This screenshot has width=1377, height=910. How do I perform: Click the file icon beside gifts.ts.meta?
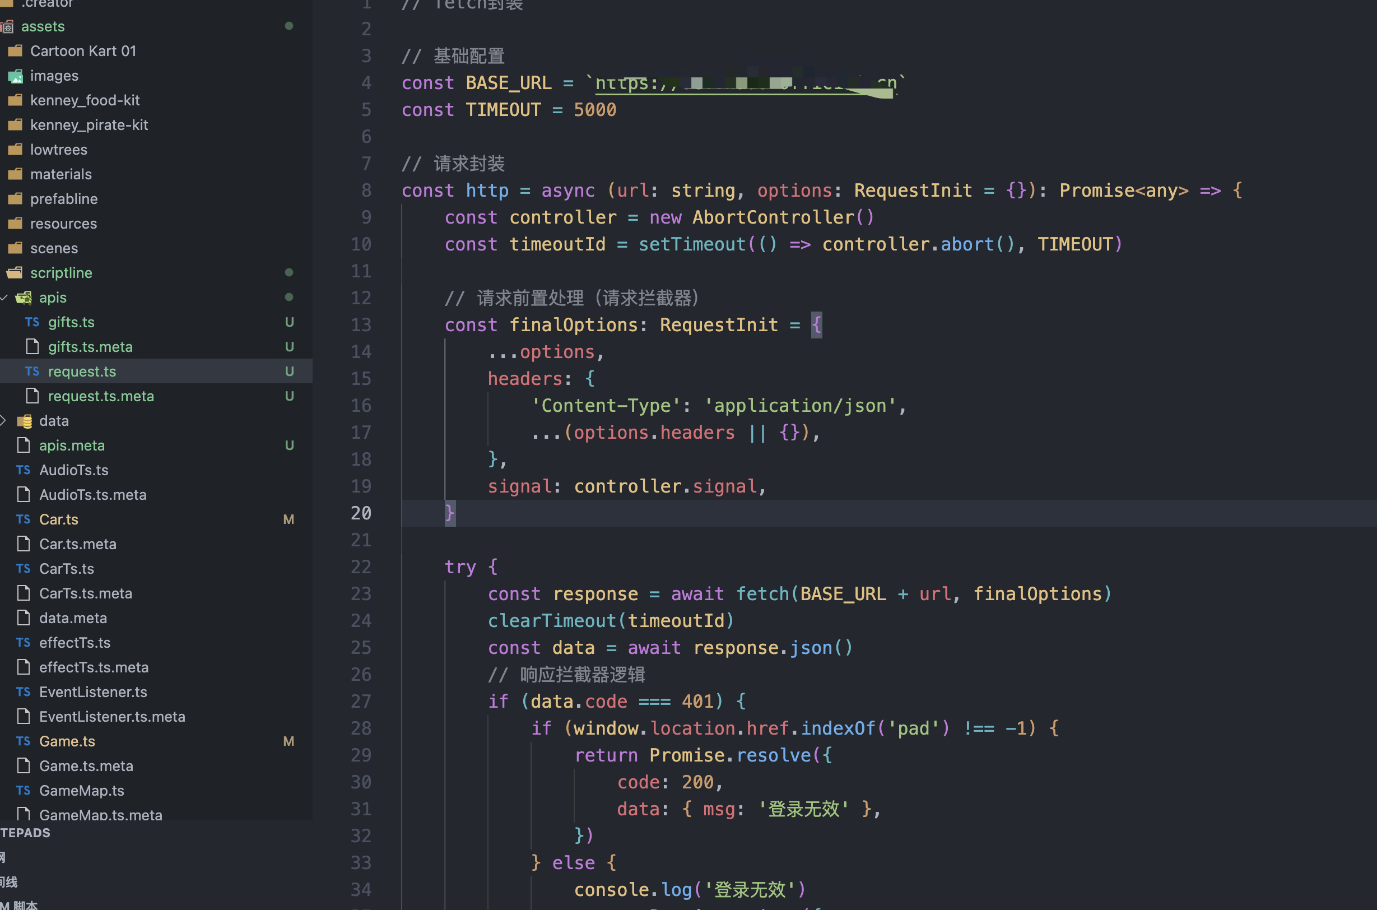coord(32,347)
